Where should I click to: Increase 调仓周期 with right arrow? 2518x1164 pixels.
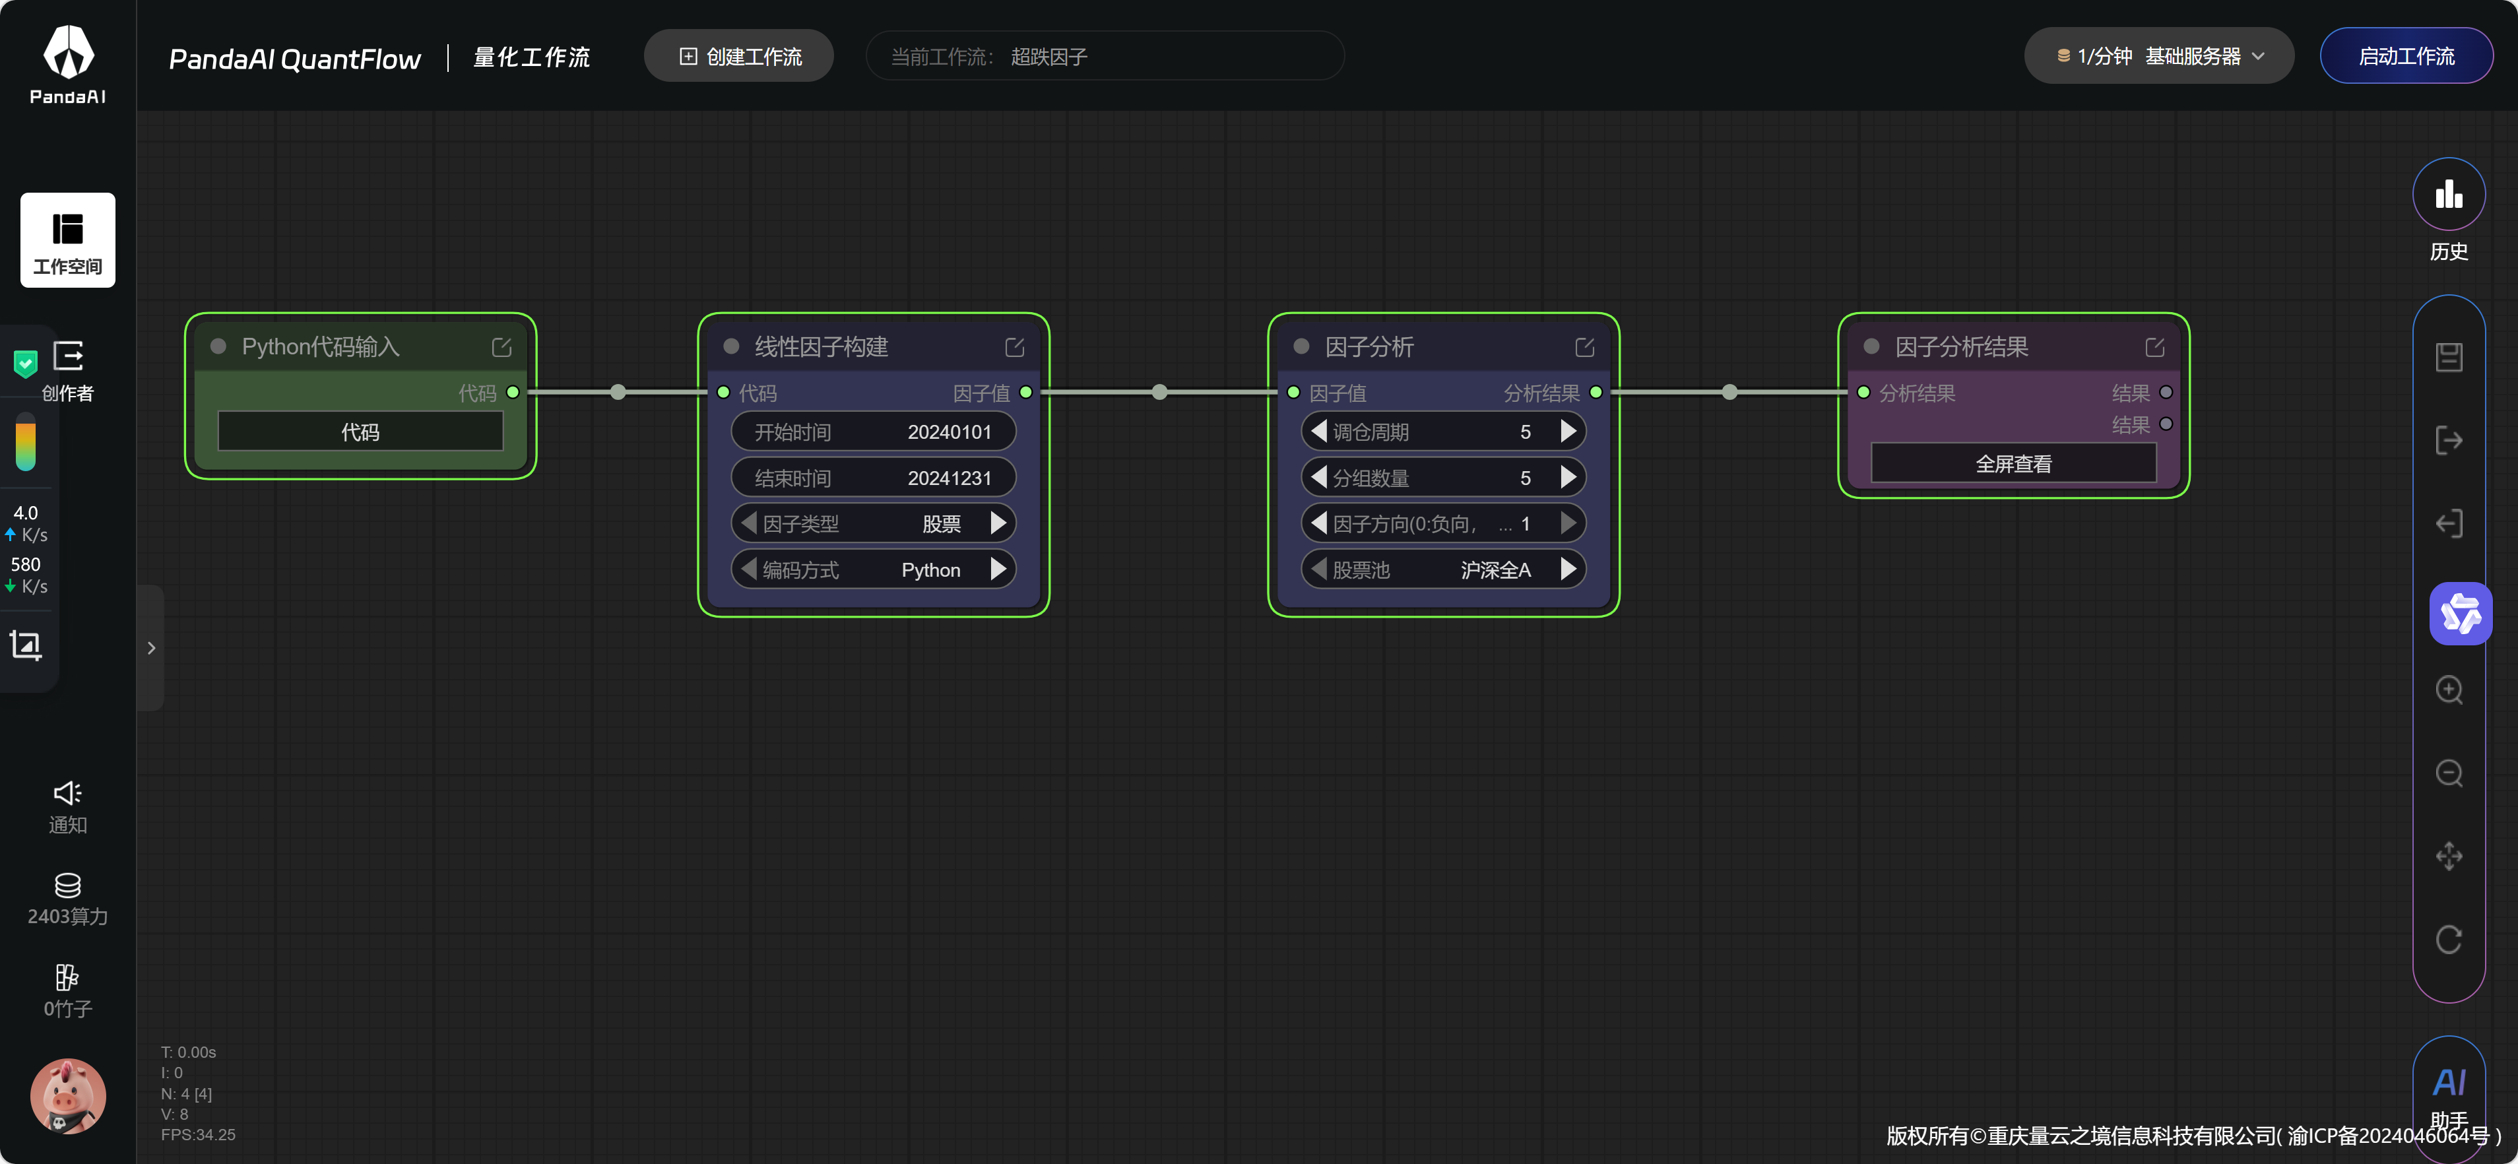1569,431
